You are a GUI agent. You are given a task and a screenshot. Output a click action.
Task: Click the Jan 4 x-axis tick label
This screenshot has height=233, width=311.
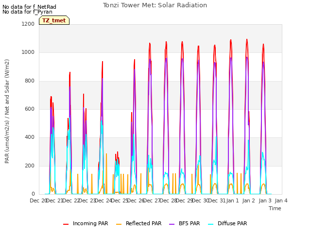pos(281,200)
